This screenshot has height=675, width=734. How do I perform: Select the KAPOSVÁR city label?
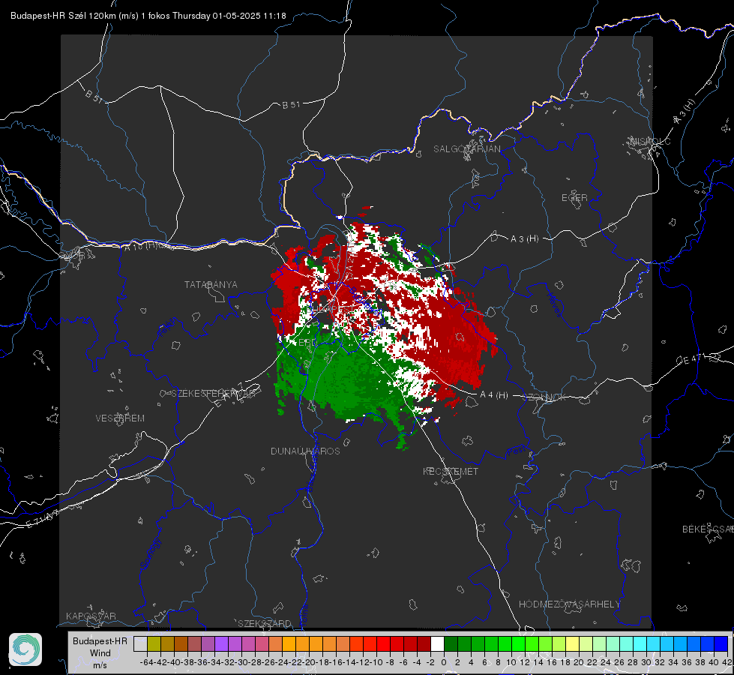91,616
